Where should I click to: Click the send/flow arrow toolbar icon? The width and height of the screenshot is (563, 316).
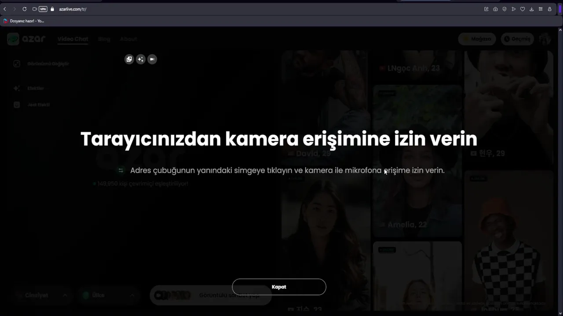tap(513, 9)
